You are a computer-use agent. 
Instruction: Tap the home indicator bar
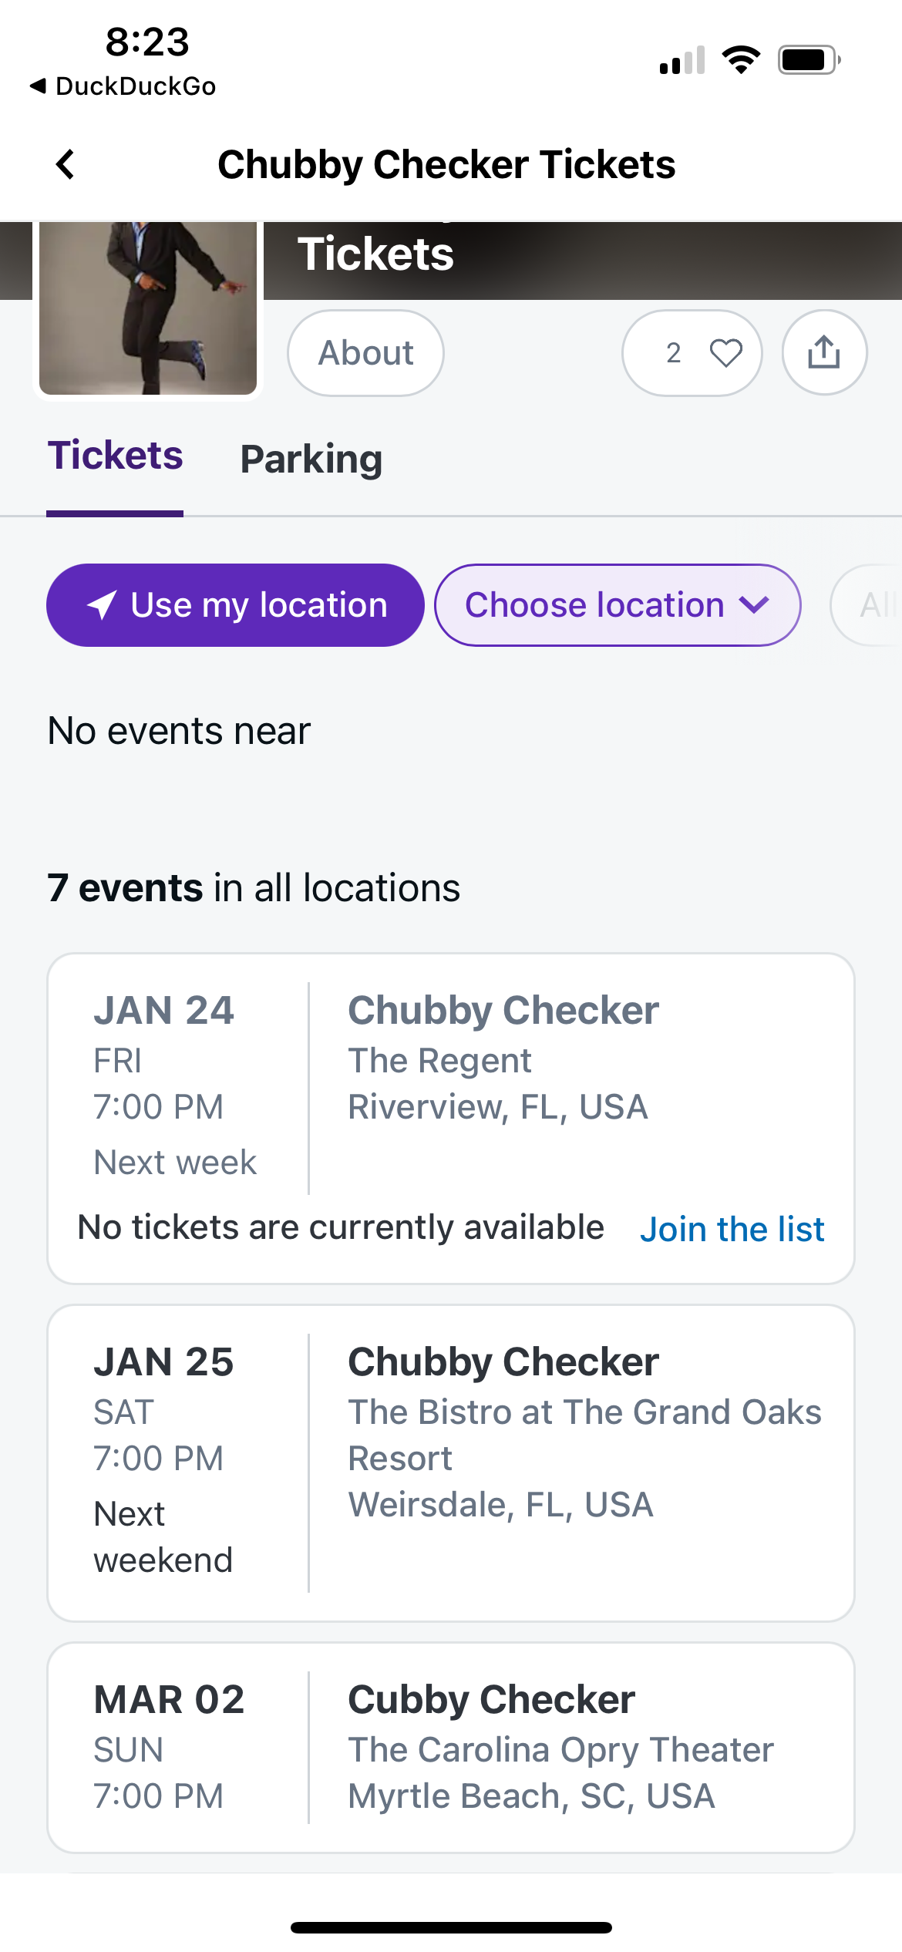point(451,1927)
